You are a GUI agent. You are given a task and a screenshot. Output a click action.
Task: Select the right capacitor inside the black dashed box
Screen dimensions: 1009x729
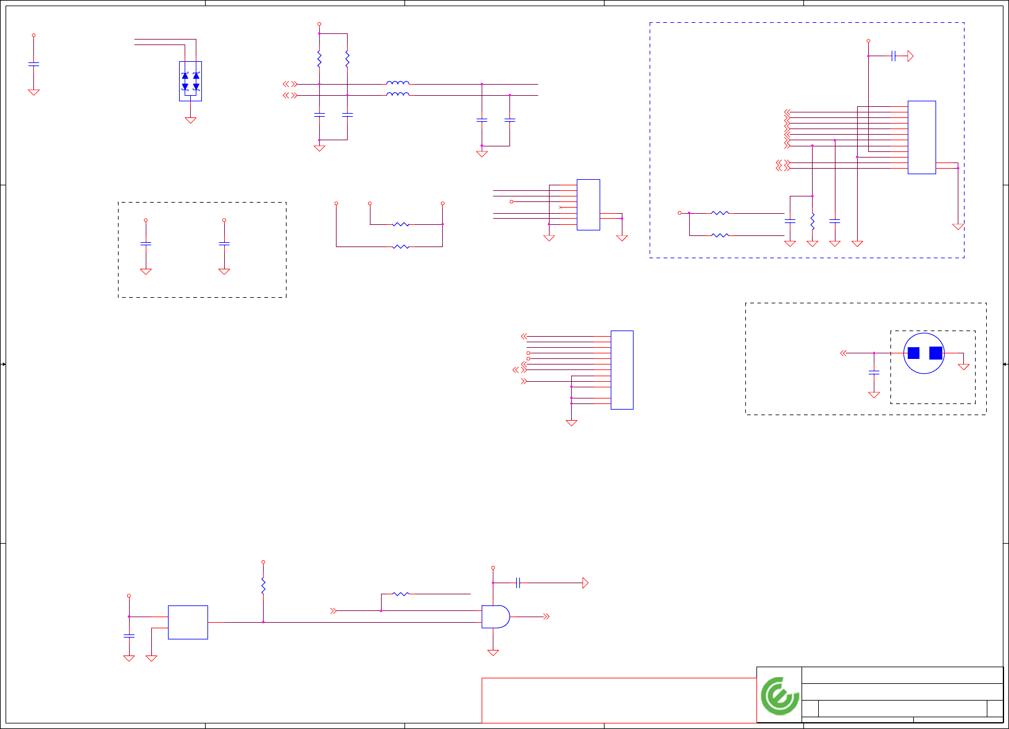coord(224,244)
